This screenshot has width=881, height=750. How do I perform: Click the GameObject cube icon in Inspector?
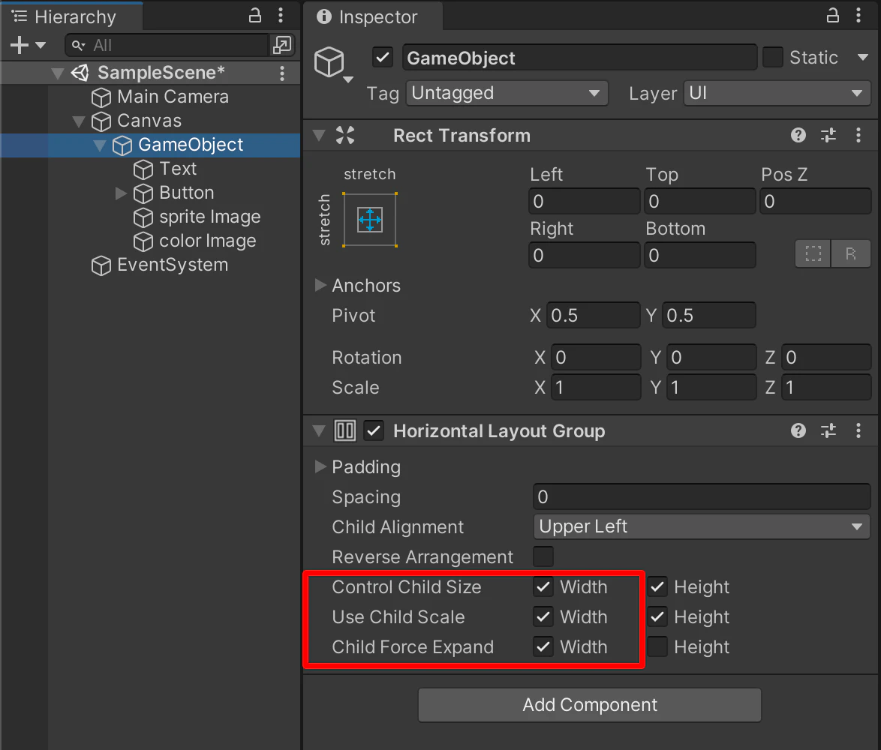(x=329, y=61)
